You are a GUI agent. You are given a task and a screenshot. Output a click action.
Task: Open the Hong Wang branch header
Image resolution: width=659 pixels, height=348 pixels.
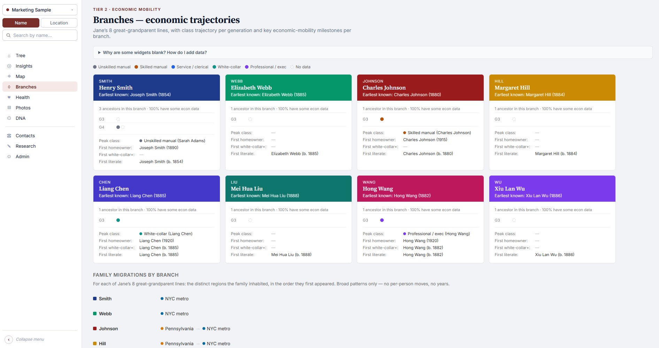click(x=420, y=189)
